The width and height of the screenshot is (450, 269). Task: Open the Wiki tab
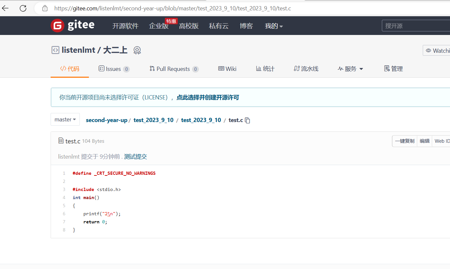click(227, 69)
